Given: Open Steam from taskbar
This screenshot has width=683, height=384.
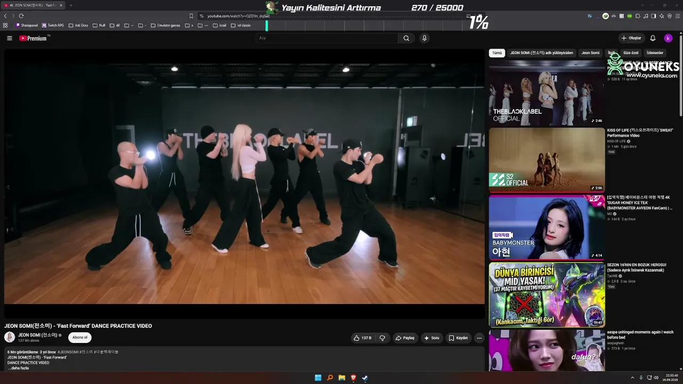Looking at the screenshot, I should pos(365,378).
